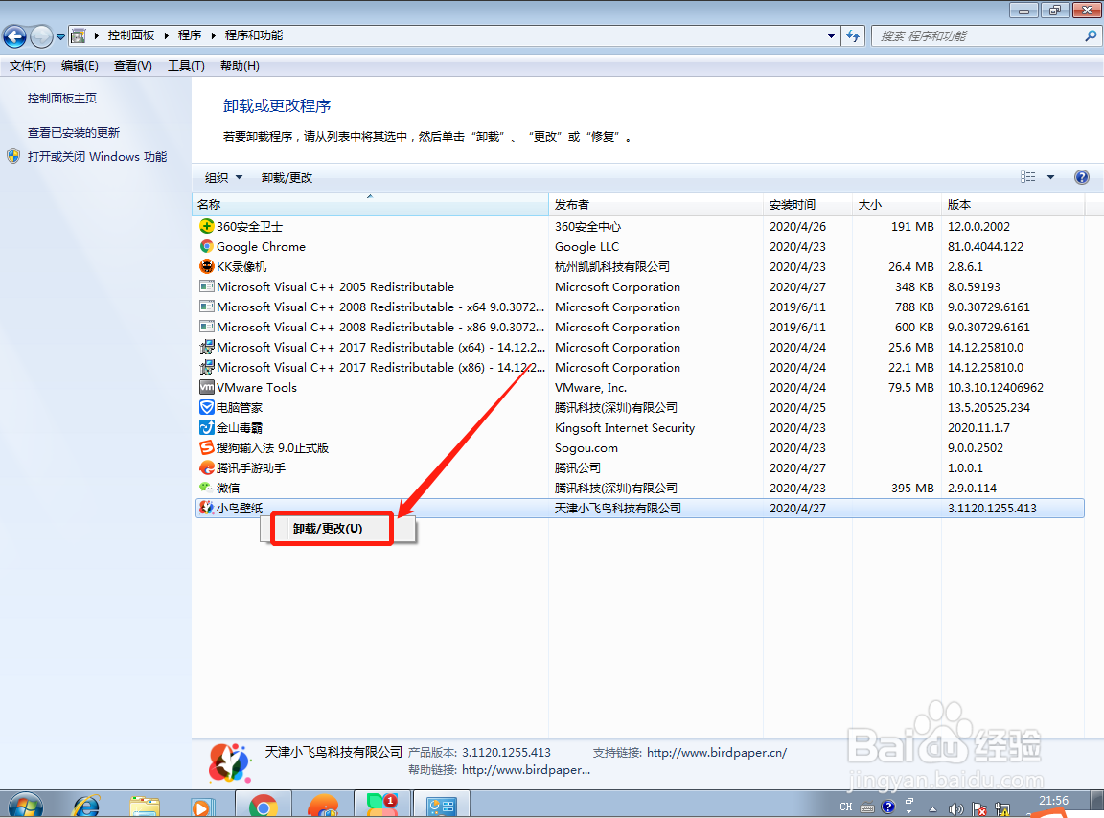
Task: Open 控制面板主页 link
Action: pos(62,99)
